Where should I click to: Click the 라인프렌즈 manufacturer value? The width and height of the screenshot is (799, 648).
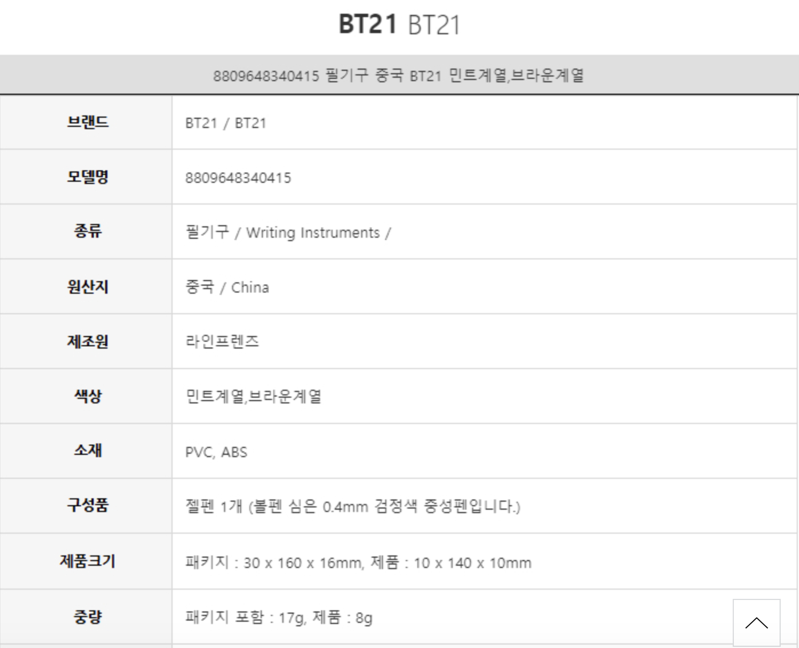coord(222,342)
